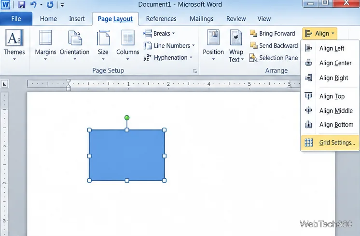The width and height of the screenshot is (360, 236).
Task: Click the Align Top icon in menu
Action: tap(308, 96)
